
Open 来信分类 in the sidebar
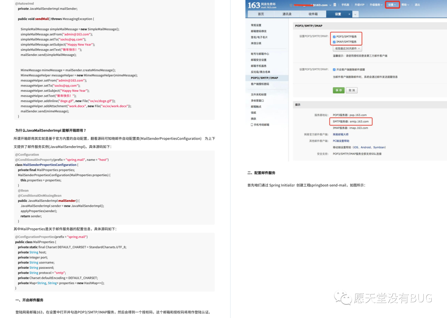point(256,43)
